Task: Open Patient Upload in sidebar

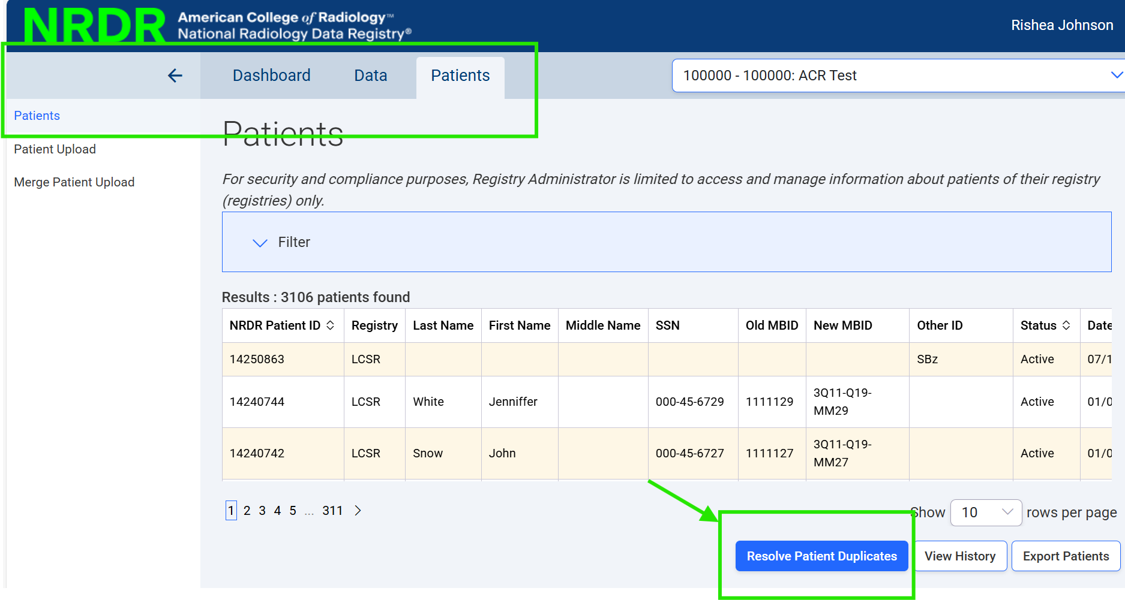Action: (x=55, y=149)
